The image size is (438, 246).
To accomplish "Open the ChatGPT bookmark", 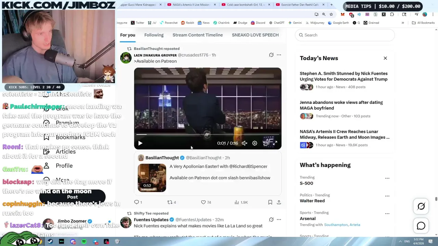I will (276, 23).
